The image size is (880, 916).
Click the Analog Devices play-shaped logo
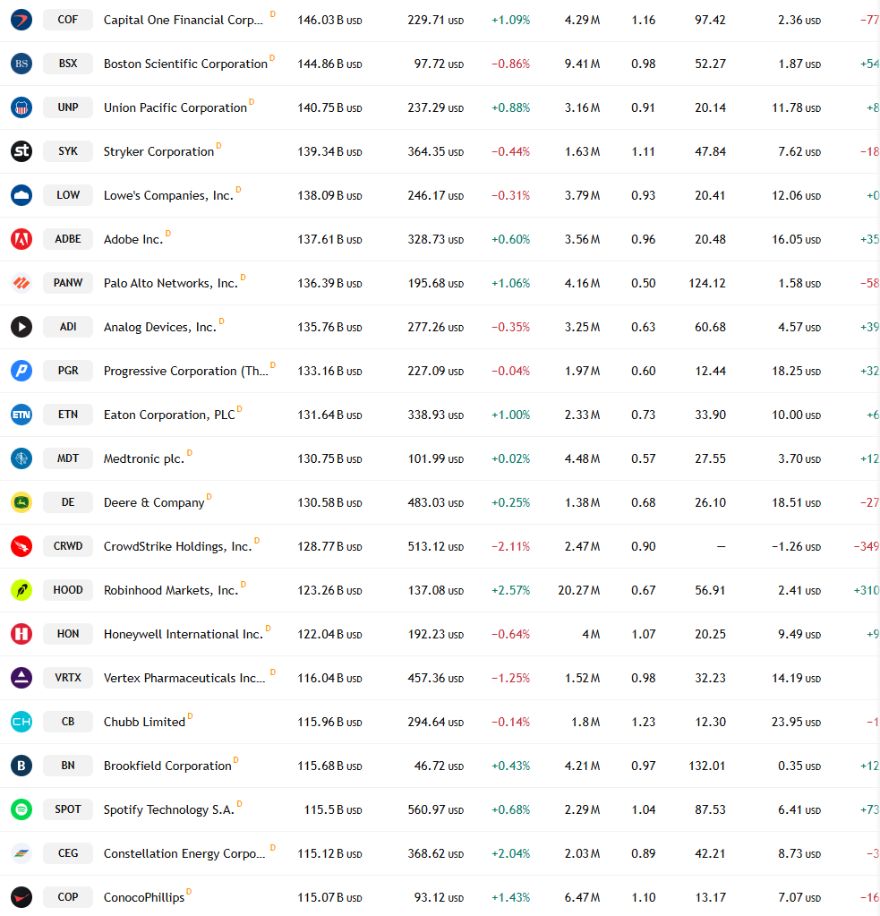coord(21,327)
